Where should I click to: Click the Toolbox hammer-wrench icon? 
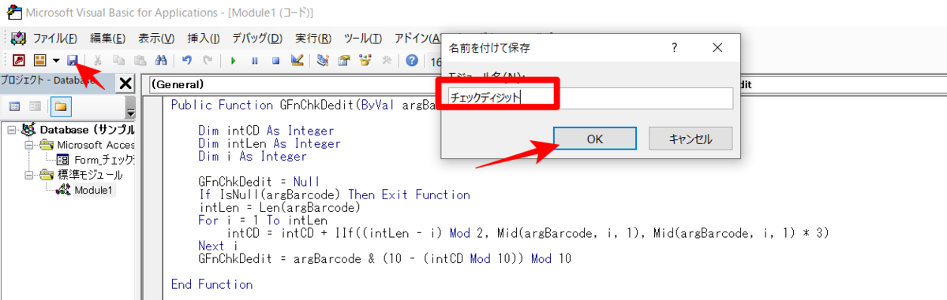coord(387,60)
